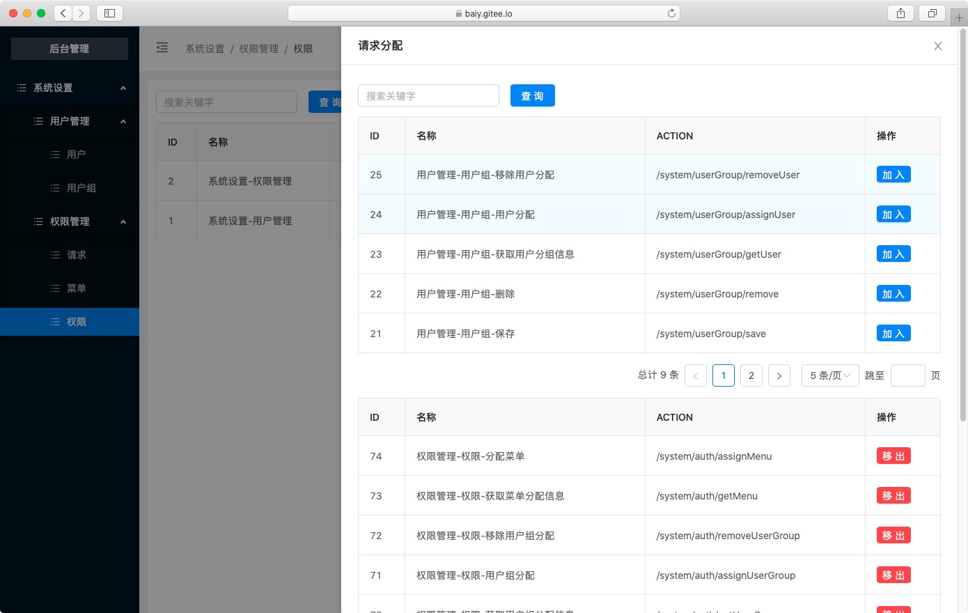Click 加入 for row ID 22
The width and height of the screenshot is (968, 613).
click(x=893, y=294)
